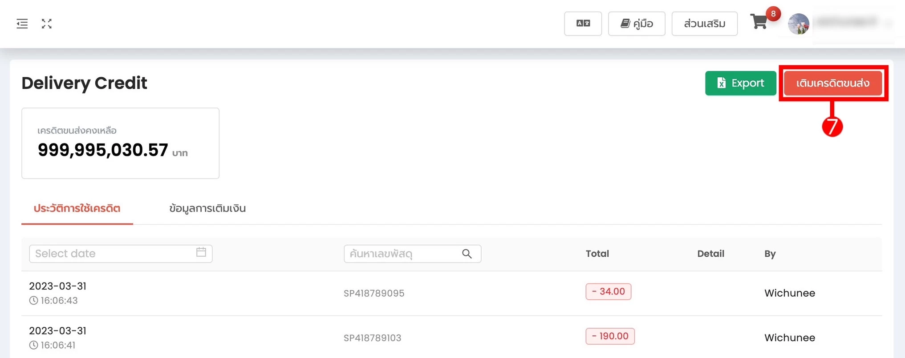Viewport: 905px width, 358px height.
Task: Toggle fullscreen expand icon
Action: pyautogui.click(x=47, y=24)
